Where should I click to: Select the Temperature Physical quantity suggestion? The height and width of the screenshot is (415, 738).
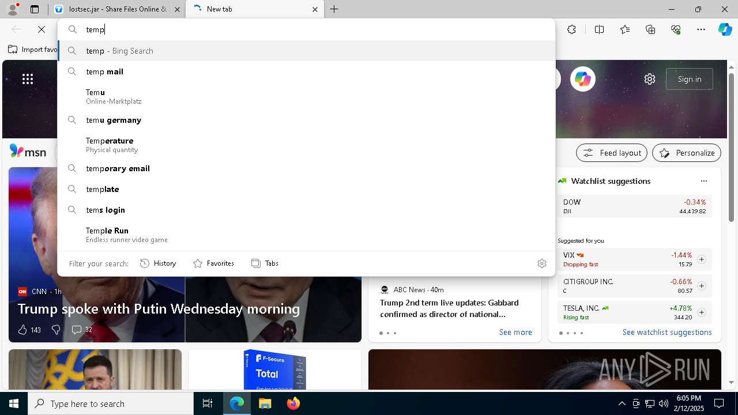point(306,145)
